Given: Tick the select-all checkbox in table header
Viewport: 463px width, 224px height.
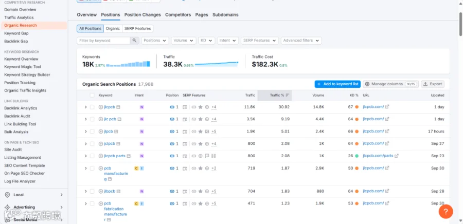Looking at the screenshot, I should 92,95.
